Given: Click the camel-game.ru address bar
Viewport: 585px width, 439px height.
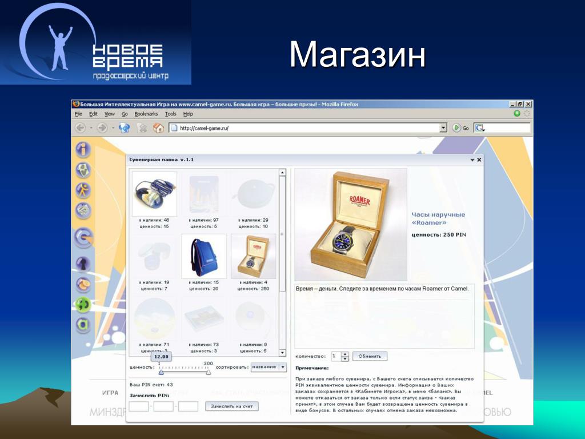Looking at the screenshot, I should coord(304,128).
